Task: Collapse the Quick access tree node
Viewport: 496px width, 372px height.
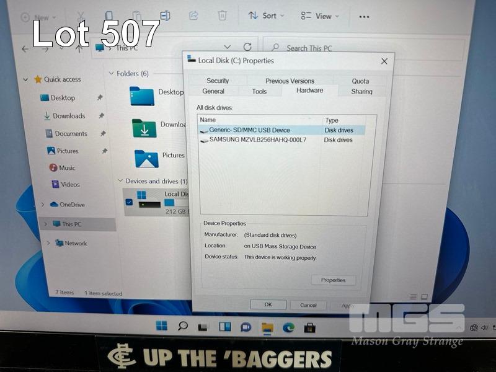Action: (x=25, y=79)
